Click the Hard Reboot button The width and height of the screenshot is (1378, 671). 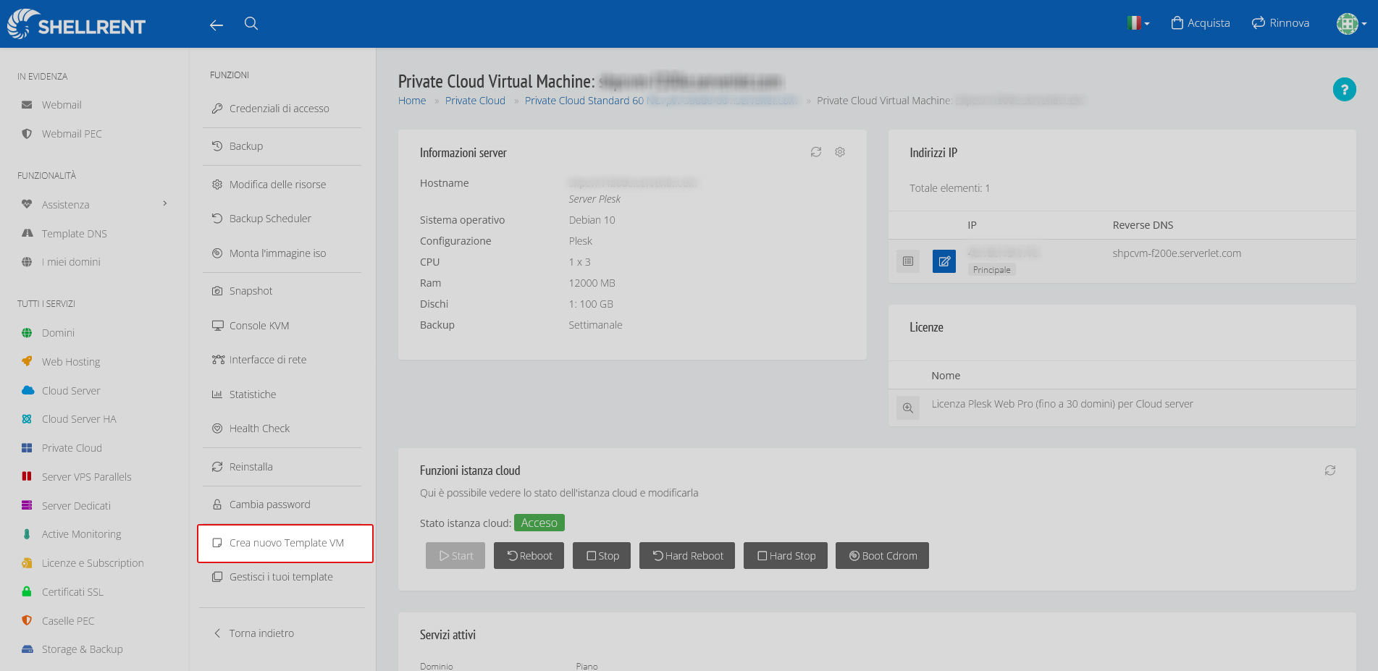pos(687,556)
